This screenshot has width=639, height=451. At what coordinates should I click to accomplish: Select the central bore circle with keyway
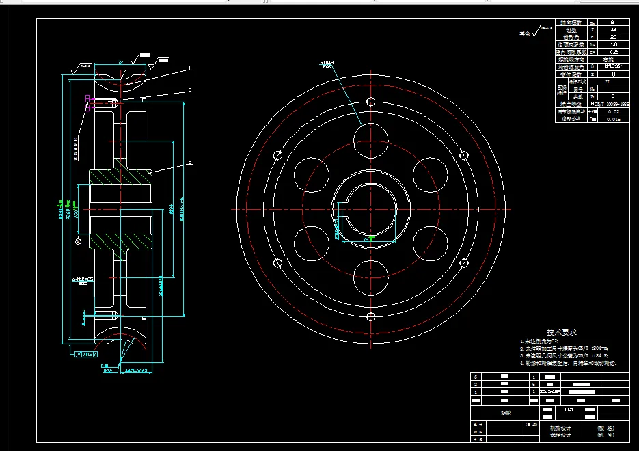coord(371,210)
